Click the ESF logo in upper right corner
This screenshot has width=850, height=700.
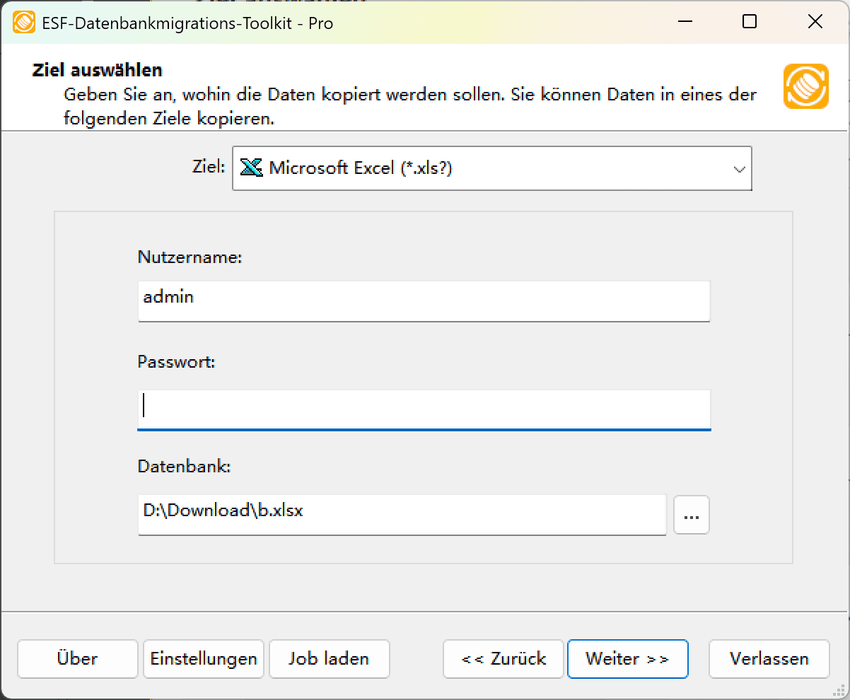[x=805, y=87]
